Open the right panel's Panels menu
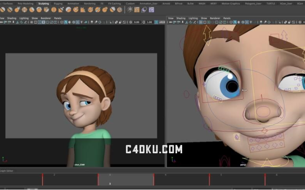Viewport: 305px width, 190px height. (x=227, y=18)
